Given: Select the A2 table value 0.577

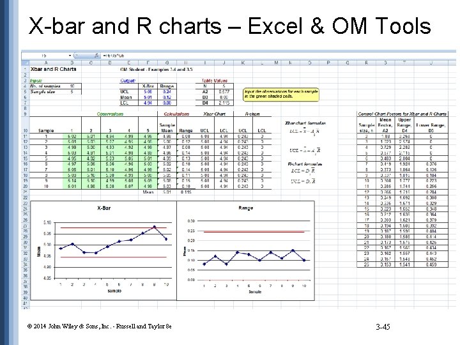Looking at the screenshot, I should tap(224, 92).
